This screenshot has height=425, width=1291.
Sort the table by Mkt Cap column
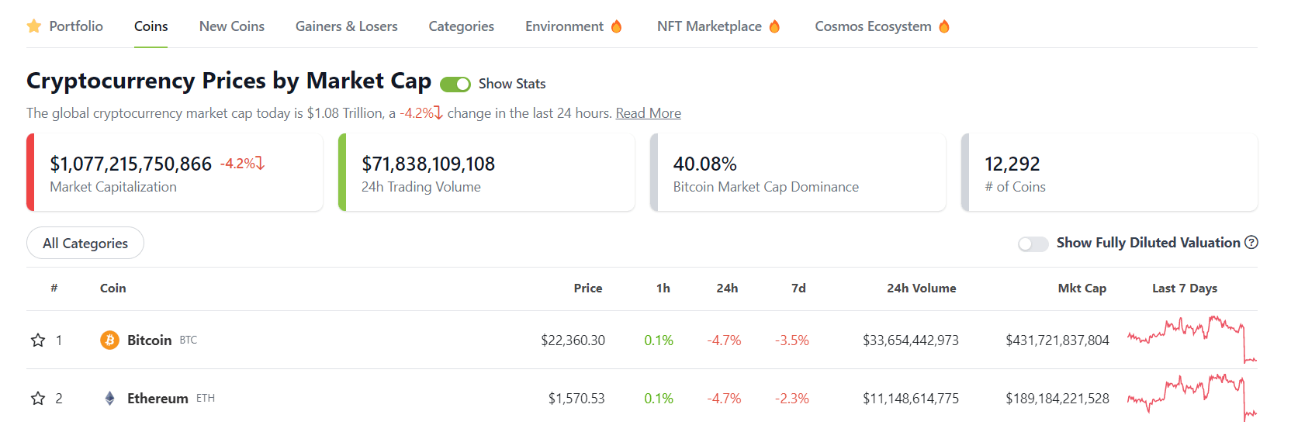[x=1082, y=289]
